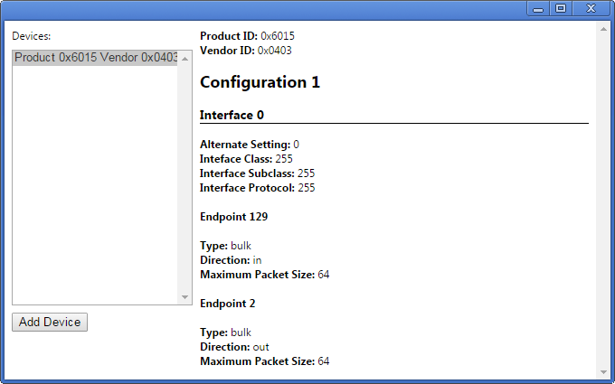
Task: Select the Product 0x6015 device entry
Action: coord(95,58)
